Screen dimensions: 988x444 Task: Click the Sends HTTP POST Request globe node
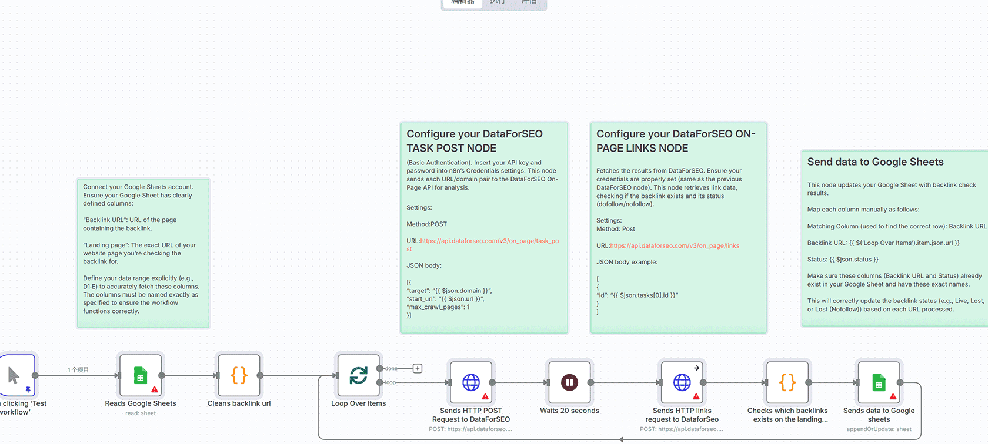point(471,382)
